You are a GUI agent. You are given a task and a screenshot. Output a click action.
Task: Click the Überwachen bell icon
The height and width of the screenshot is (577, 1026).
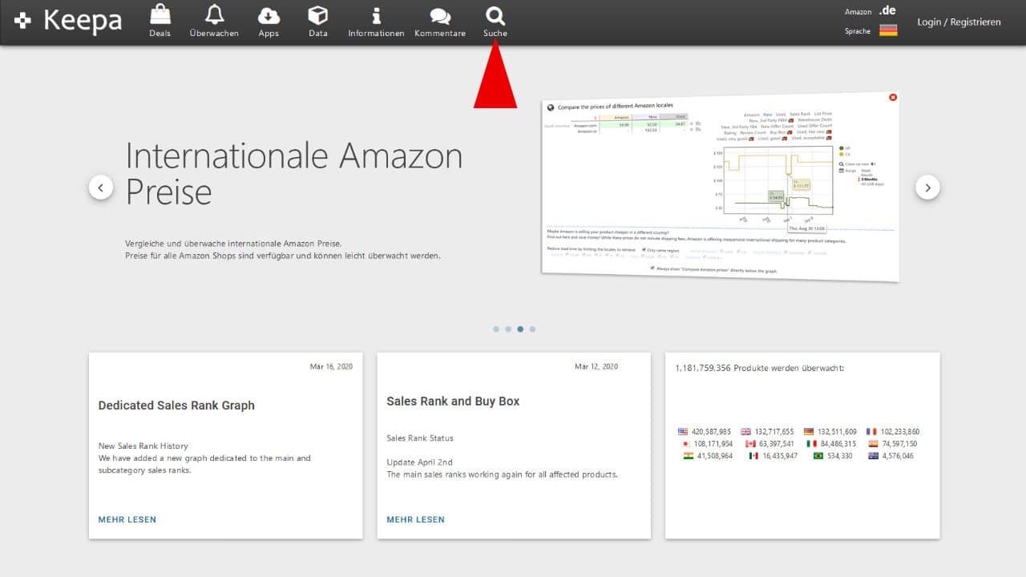tap(214, 16)
